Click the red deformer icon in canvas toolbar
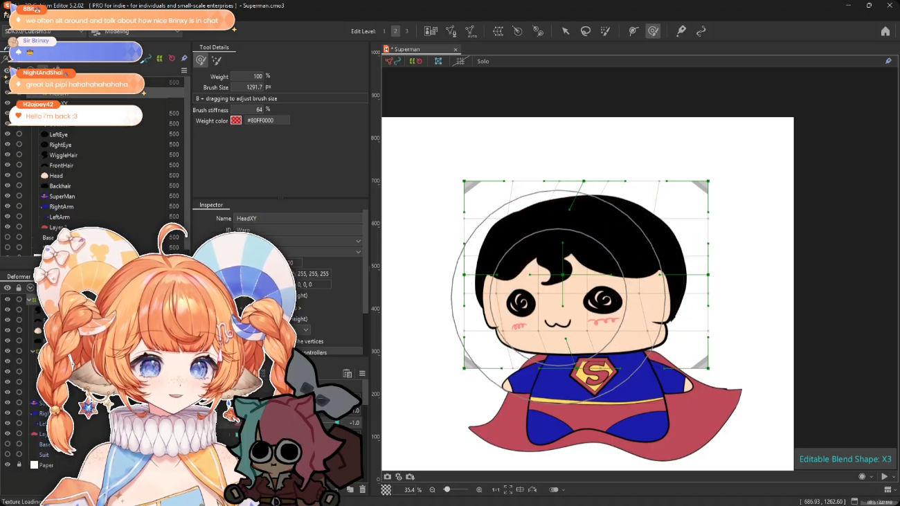The image size is (900, 506). (420, 61)
